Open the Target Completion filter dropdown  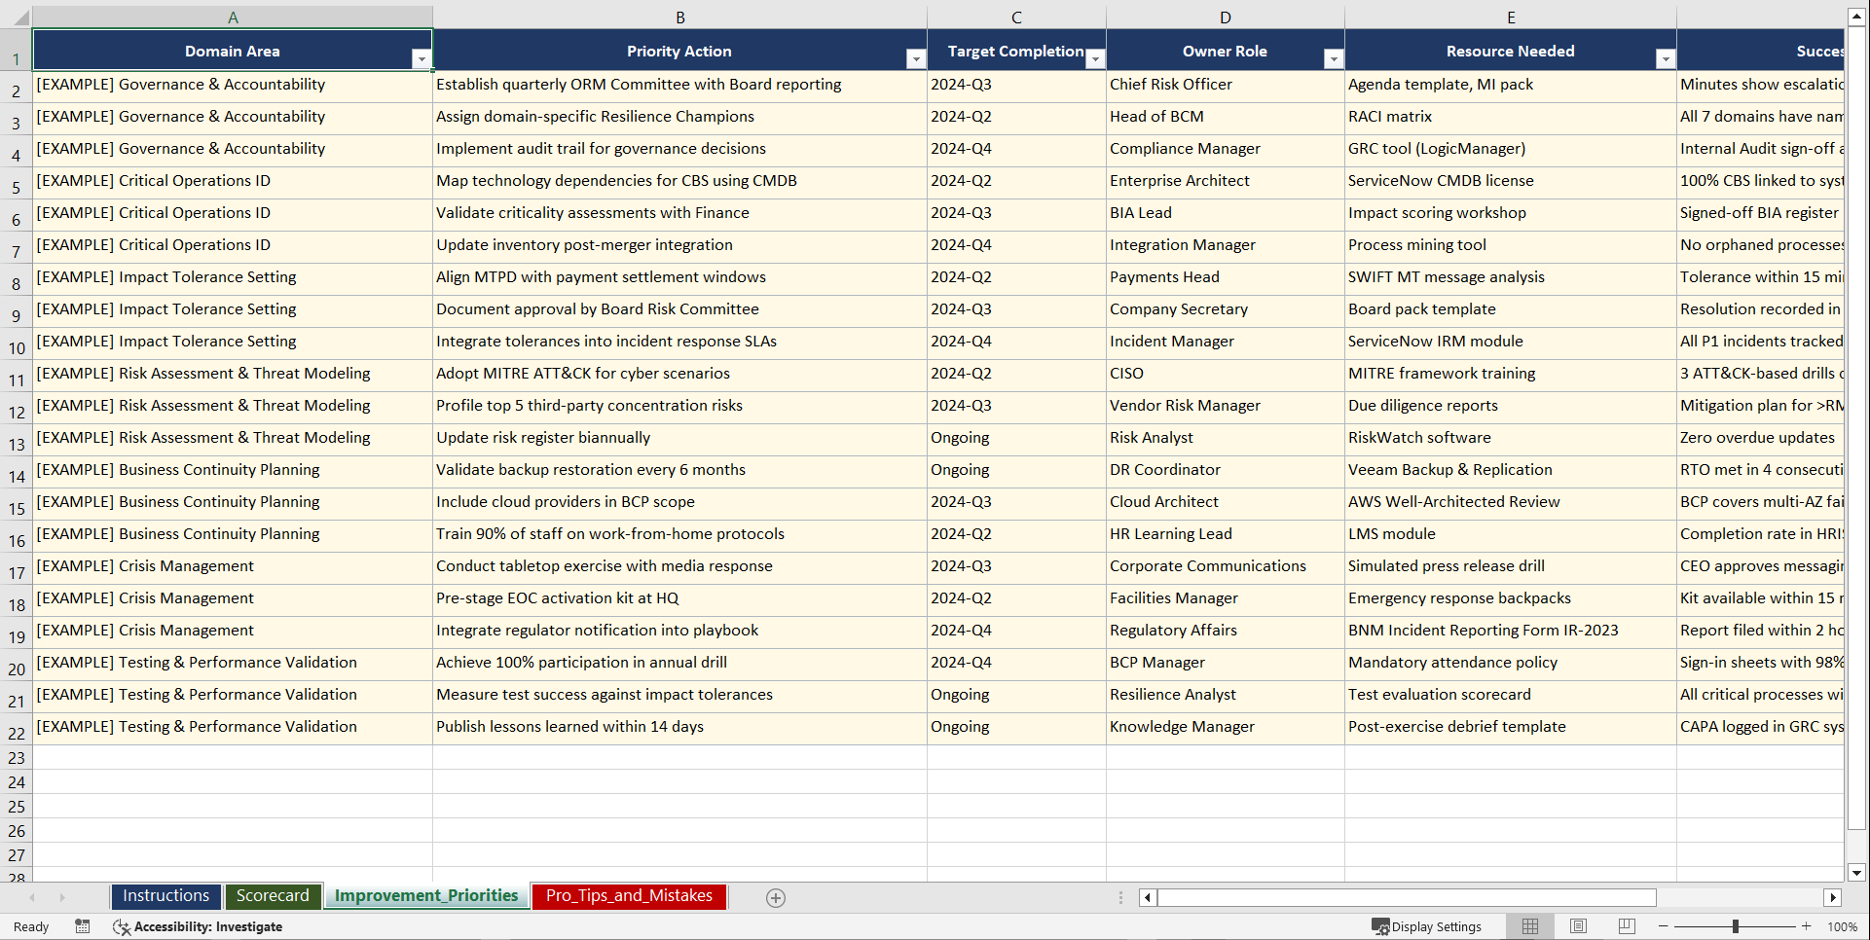(1095, 59)
